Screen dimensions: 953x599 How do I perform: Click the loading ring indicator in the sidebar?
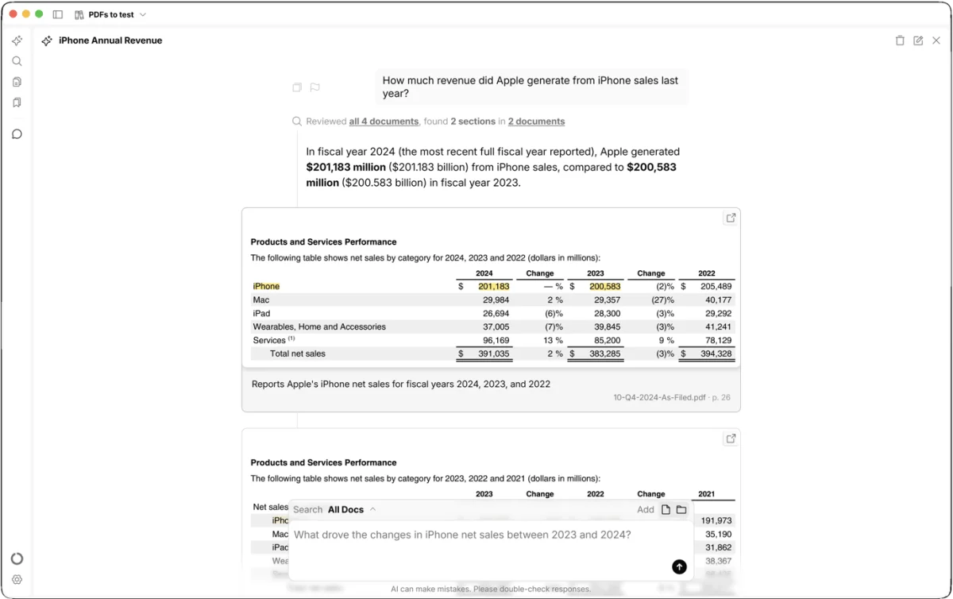coord(17,558)
